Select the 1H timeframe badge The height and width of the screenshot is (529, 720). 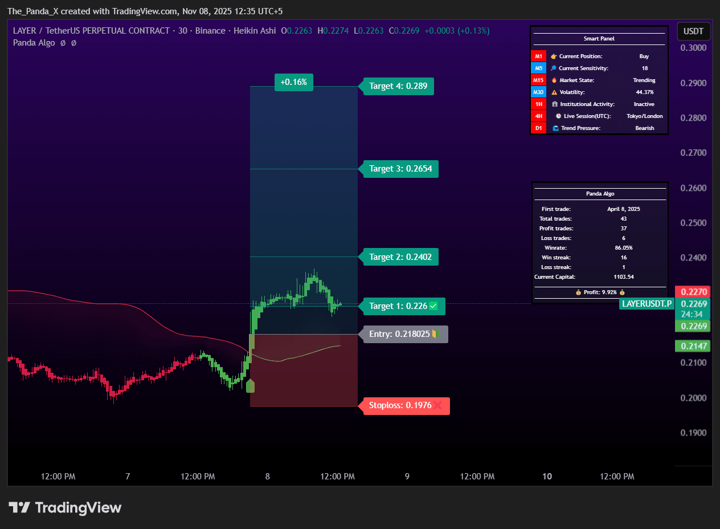(x=538, y=104)
